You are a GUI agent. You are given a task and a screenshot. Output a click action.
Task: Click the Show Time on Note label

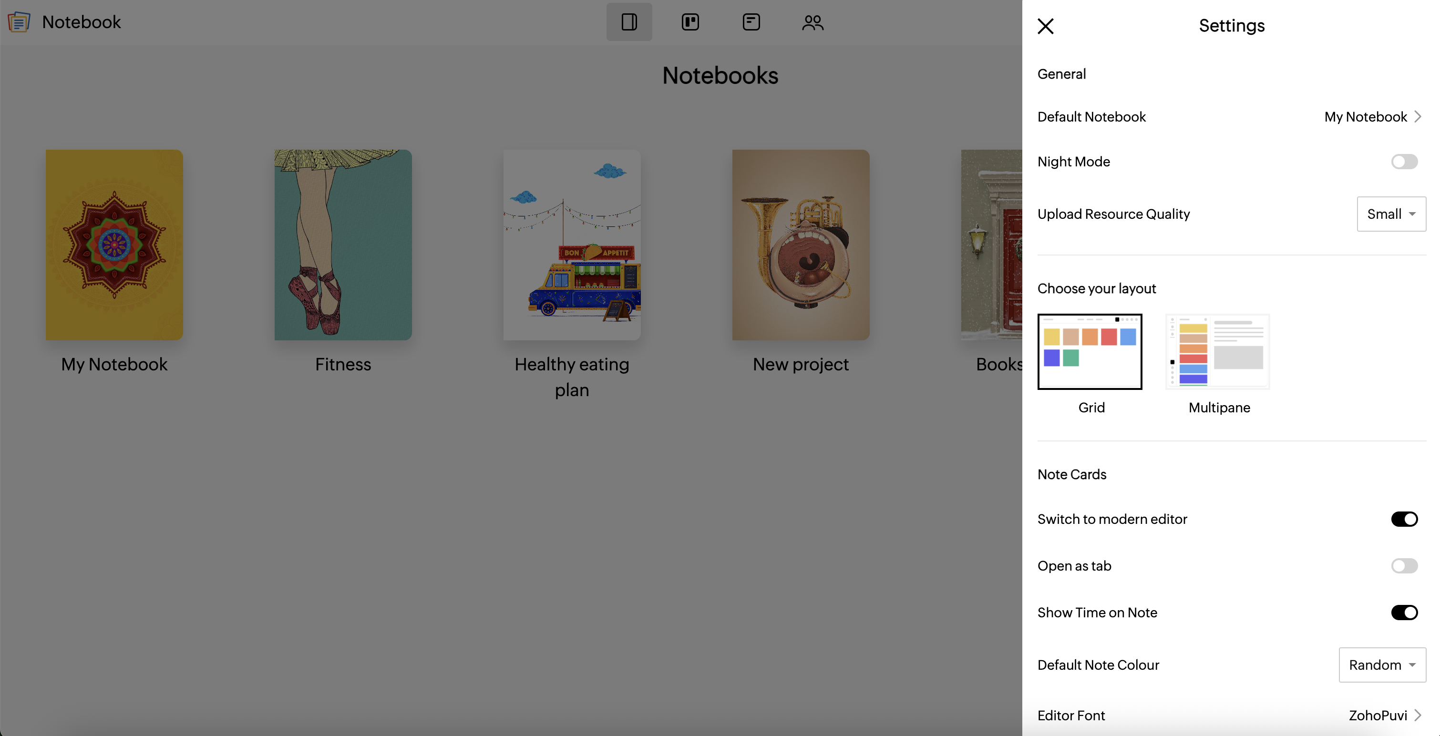point(1097,613)
